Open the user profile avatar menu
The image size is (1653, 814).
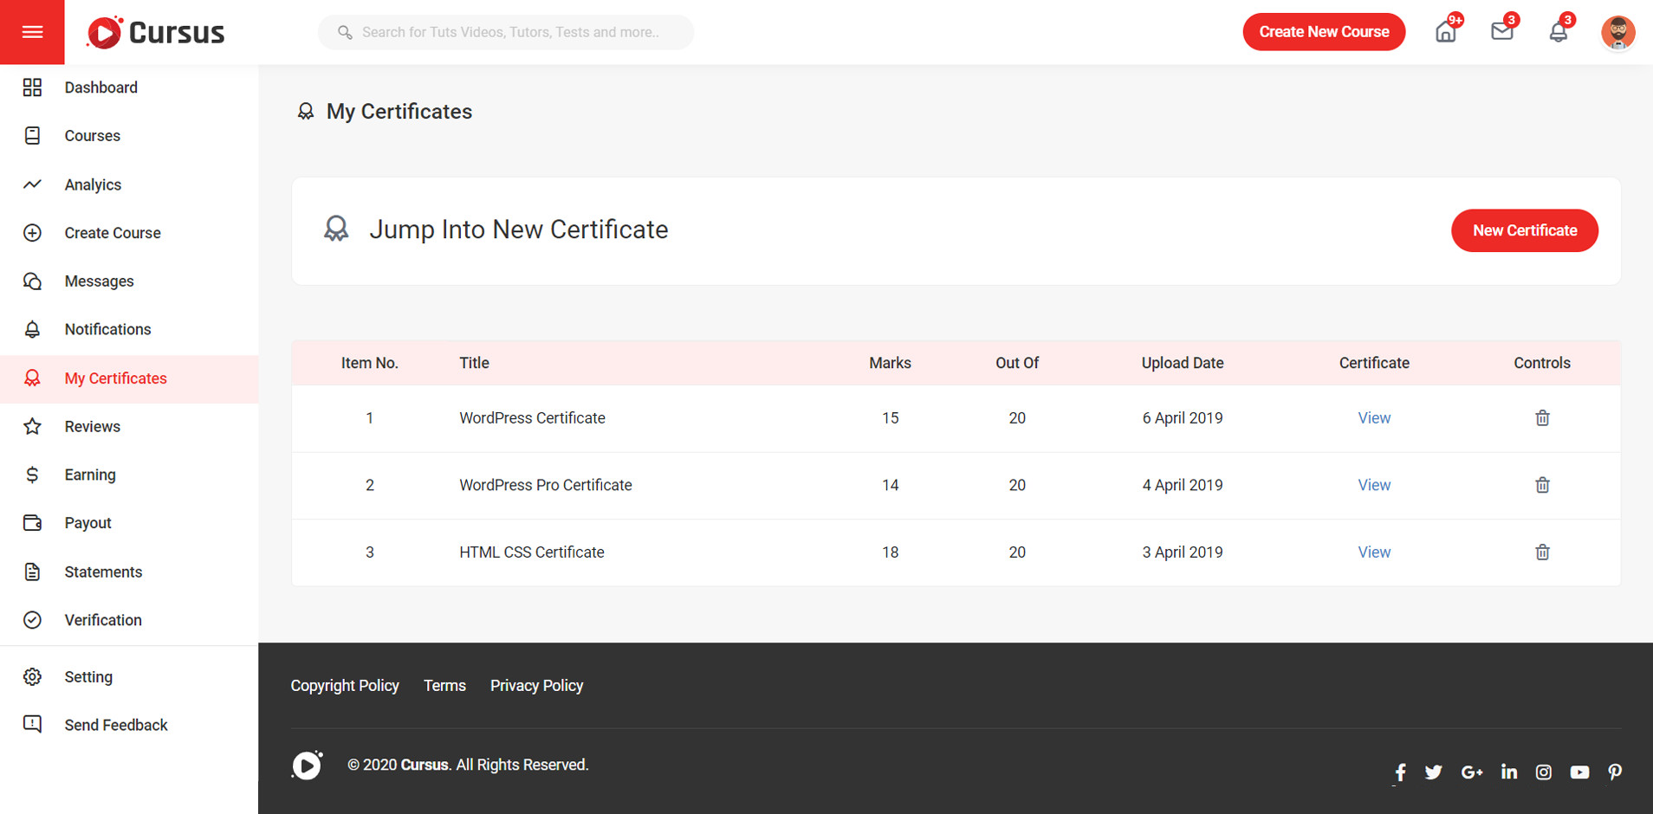[x=1617, y=33]
